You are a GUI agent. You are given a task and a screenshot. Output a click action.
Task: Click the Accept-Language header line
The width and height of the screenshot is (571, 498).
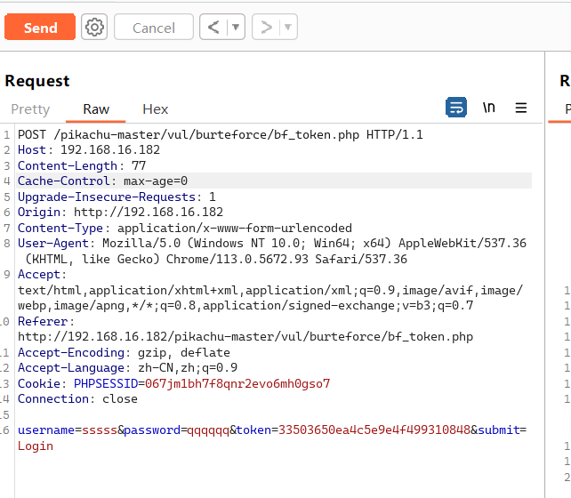click(127, 368)
